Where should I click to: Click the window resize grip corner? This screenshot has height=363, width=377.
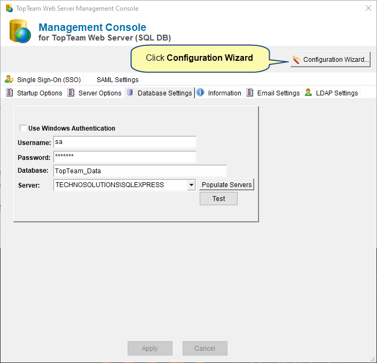click(373, 359)
